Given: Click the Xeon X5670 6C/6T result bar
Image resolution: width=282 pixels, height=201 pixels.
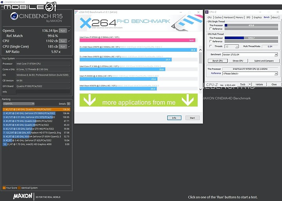Looking at the screenshot, I should (x=138, y=50).
